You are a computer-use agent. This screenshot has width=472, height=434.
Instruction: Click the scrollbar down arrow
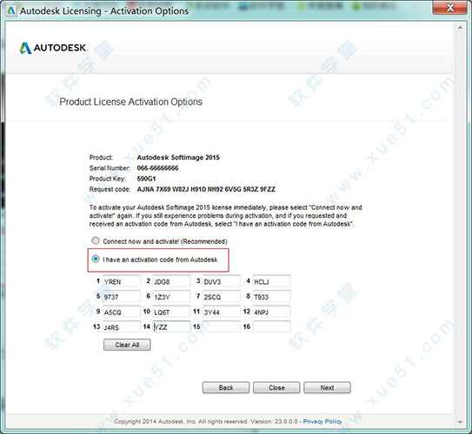[460, 422]
